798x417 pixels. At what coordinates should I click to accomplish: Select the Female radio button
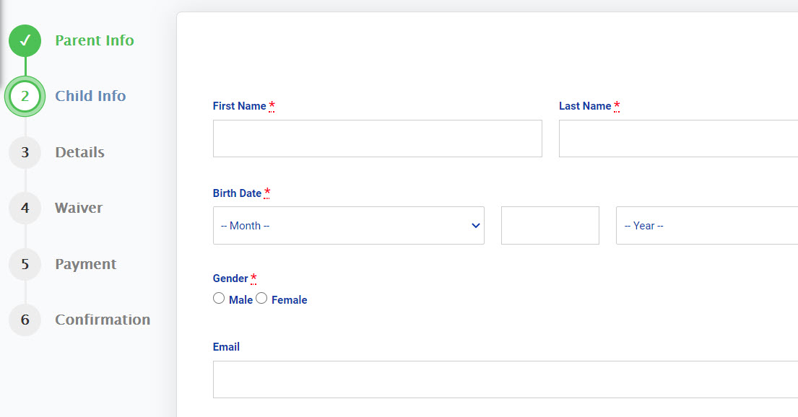click(261, 299)
